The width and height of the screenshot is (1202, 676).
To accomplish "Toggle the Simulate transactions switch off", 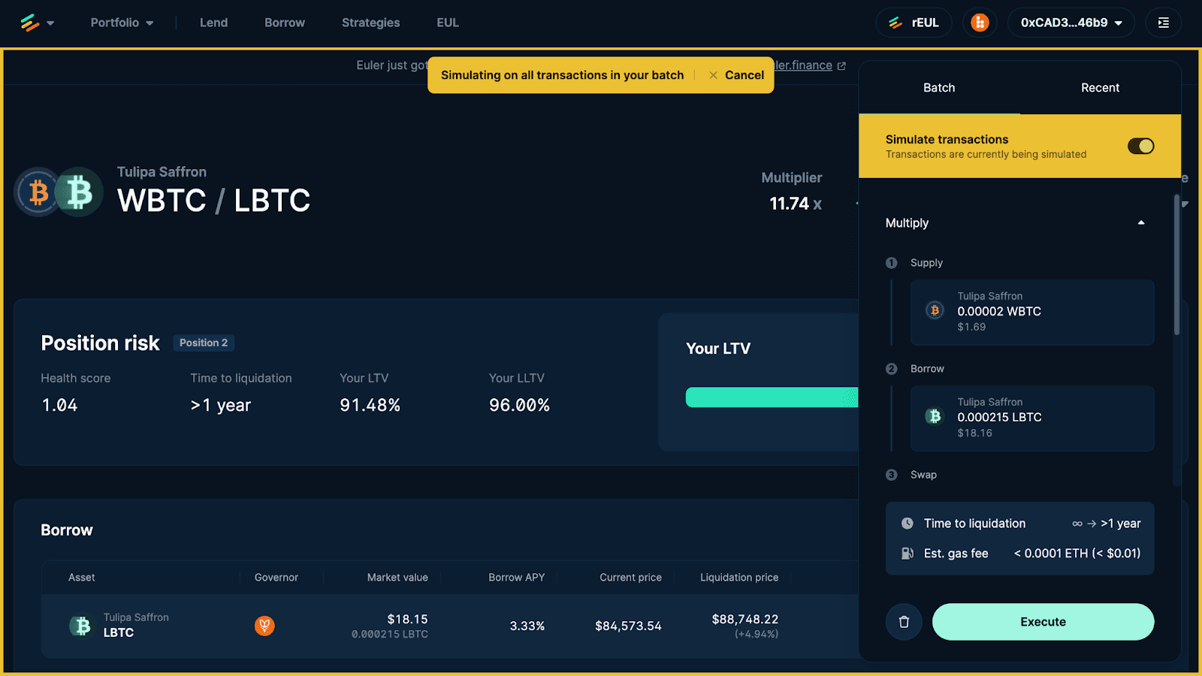I will tap(1140, 146).
